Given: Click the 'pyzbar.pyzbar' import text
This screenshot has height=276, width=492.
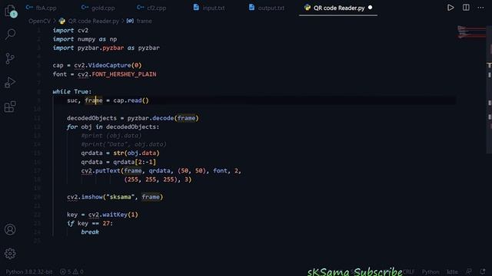Looking at the screenshot, I should [101, 48].
